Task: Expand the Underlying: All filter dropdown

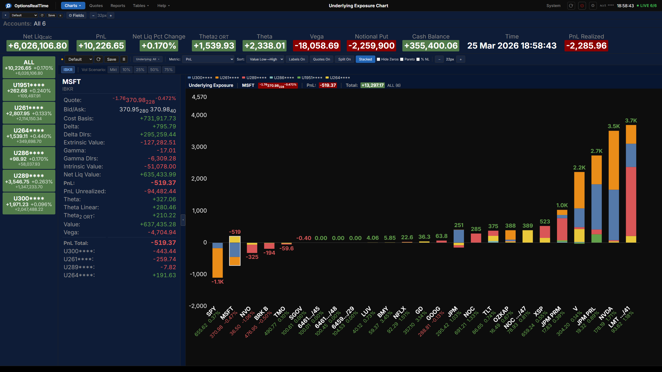Action: click(148, 59)
